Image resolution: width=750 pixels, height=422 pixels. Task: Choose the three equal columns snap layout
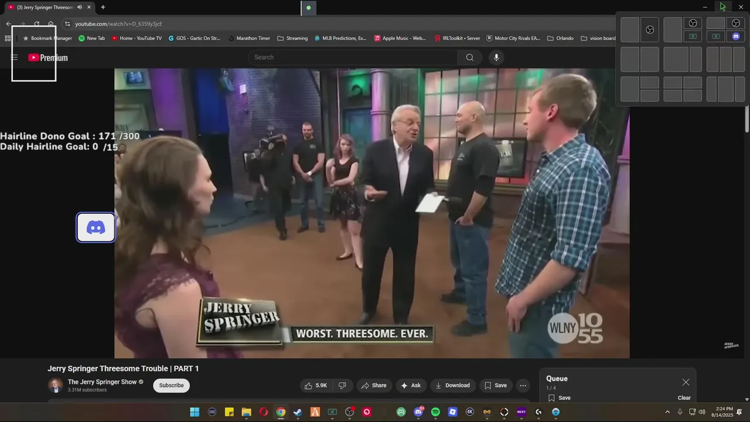725,59
